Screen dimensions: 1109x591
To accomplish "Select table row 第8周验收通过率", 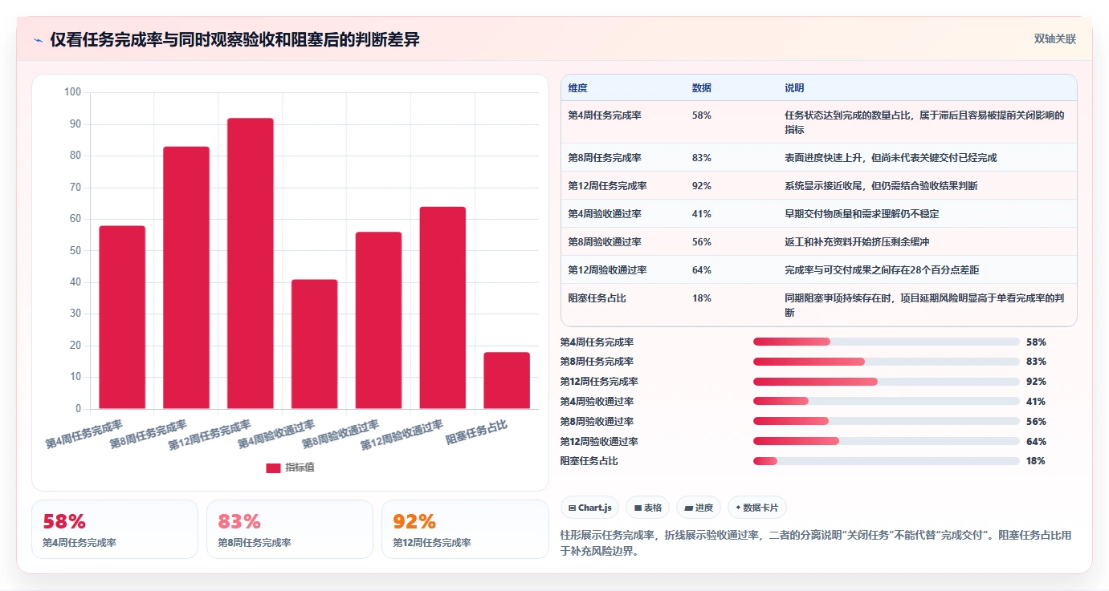I will [x=818, y=242].
